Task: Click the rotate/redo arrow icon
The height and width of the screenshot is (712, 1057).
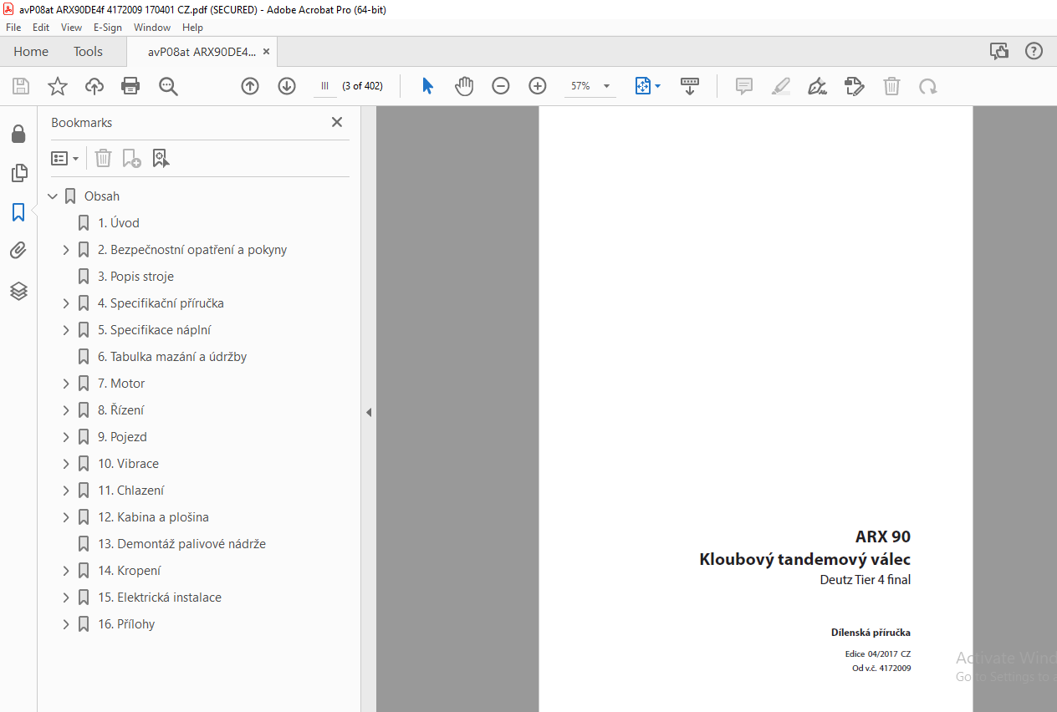Action: [x=928, y=86]
